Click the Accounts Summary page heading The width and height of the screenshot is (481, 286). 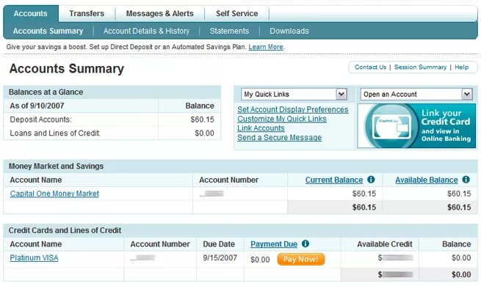click(67, 69)
